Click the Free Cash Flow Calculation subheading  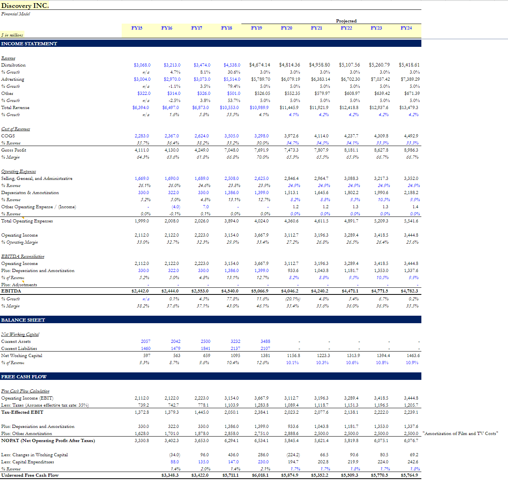(x=25, y=391)
